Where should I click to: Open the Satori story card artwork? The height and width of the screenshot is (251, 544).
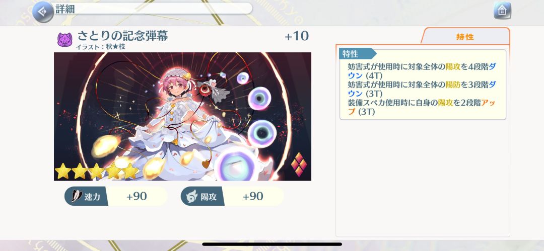click(x=182, y=117)
